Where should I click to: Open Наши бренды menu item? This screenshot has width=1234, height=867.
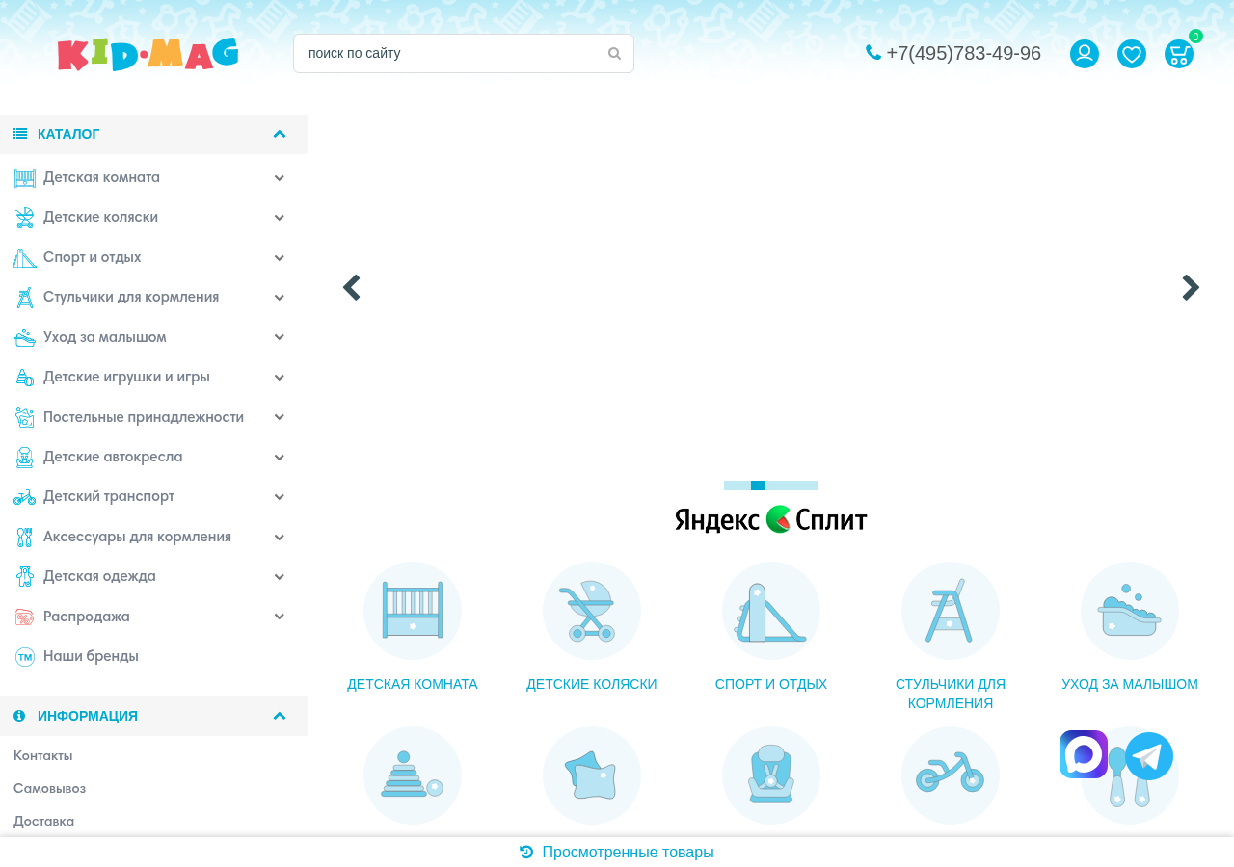pyautogui.click(x=91, y=656)
